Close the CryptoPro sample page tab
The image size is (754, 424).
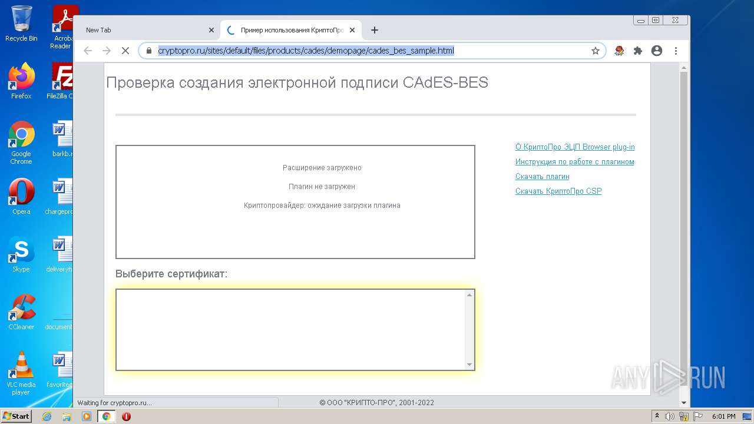[352, 30]
